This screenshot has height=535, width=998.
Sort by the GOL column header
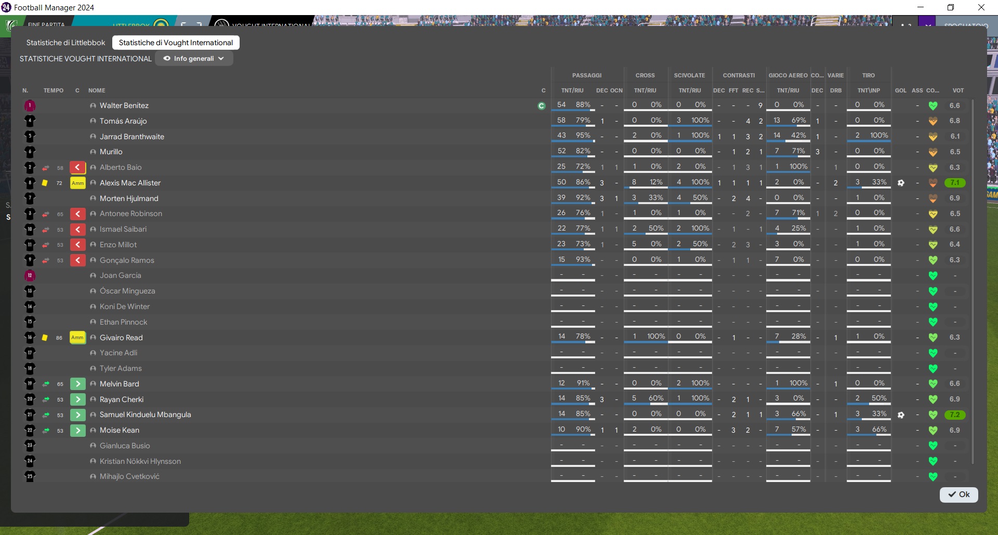click(x=901, y=90)
